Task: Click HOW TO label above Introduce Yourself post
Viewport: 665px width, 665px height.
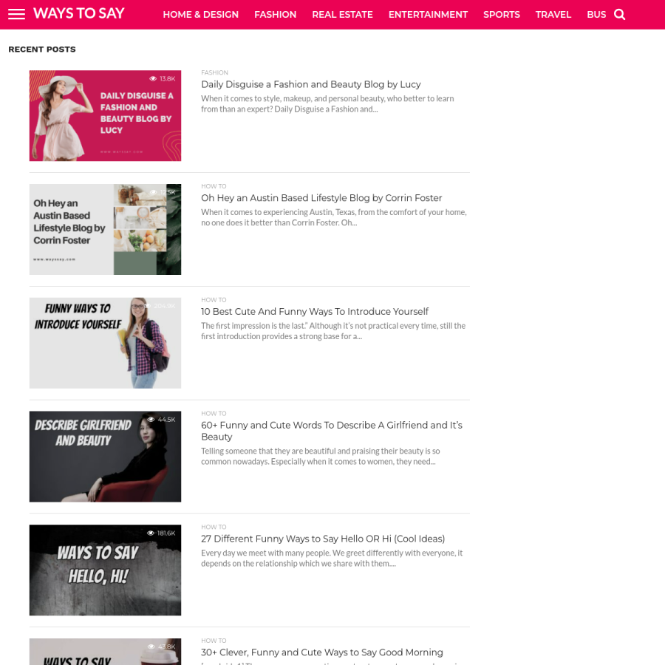Action: 214,300
